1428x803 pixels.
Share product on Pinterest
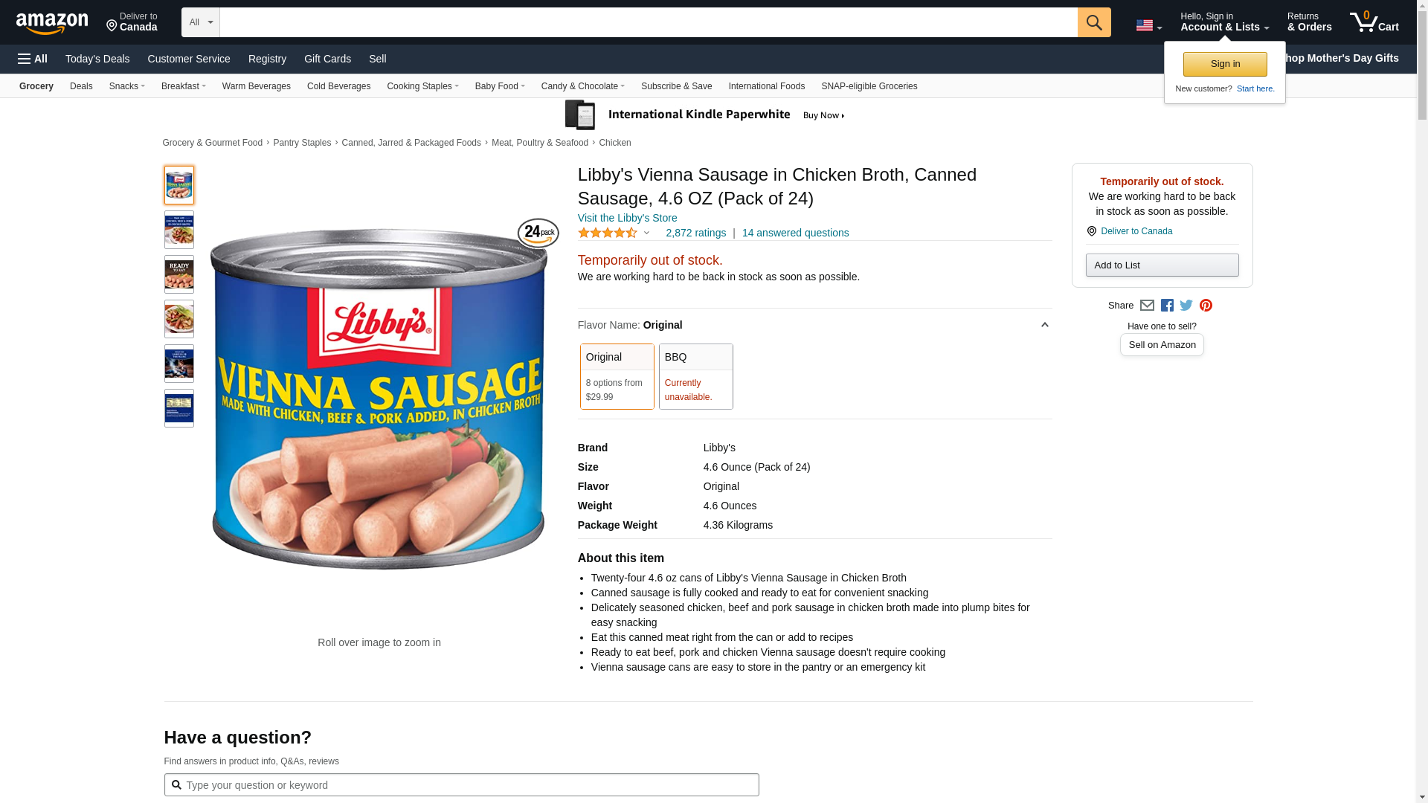click(x=1206, y=306)
